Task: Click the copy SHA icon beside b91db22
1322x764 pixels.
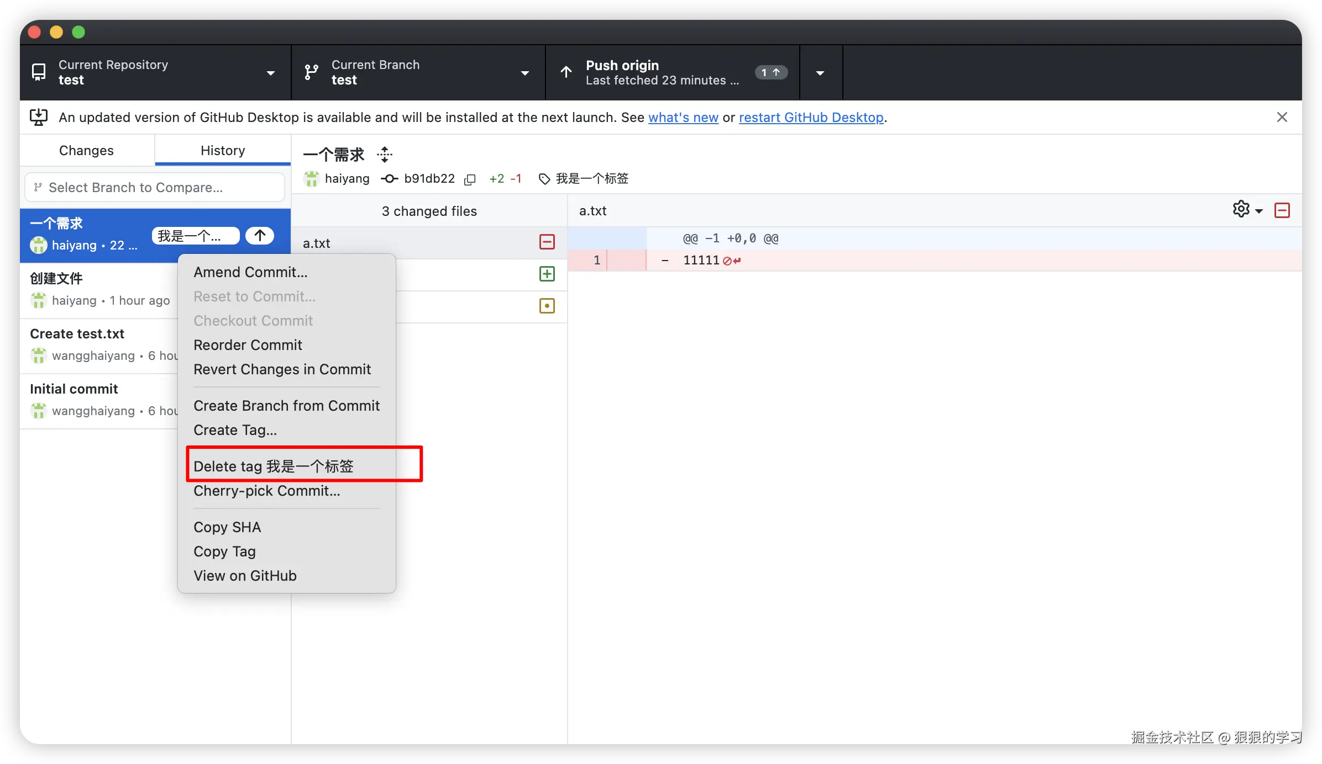Action: coord(470,179)
